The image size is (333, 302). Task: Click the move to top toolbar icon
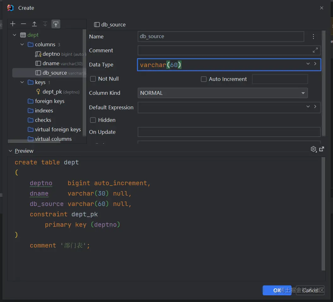(x=56, y=24)
